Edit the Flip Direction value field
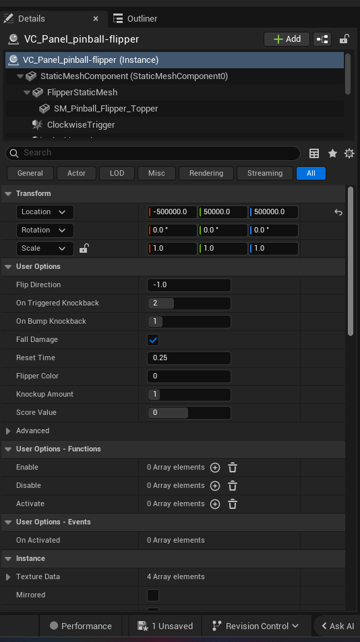Screen dimensions: 360x642 click(189, 285)
